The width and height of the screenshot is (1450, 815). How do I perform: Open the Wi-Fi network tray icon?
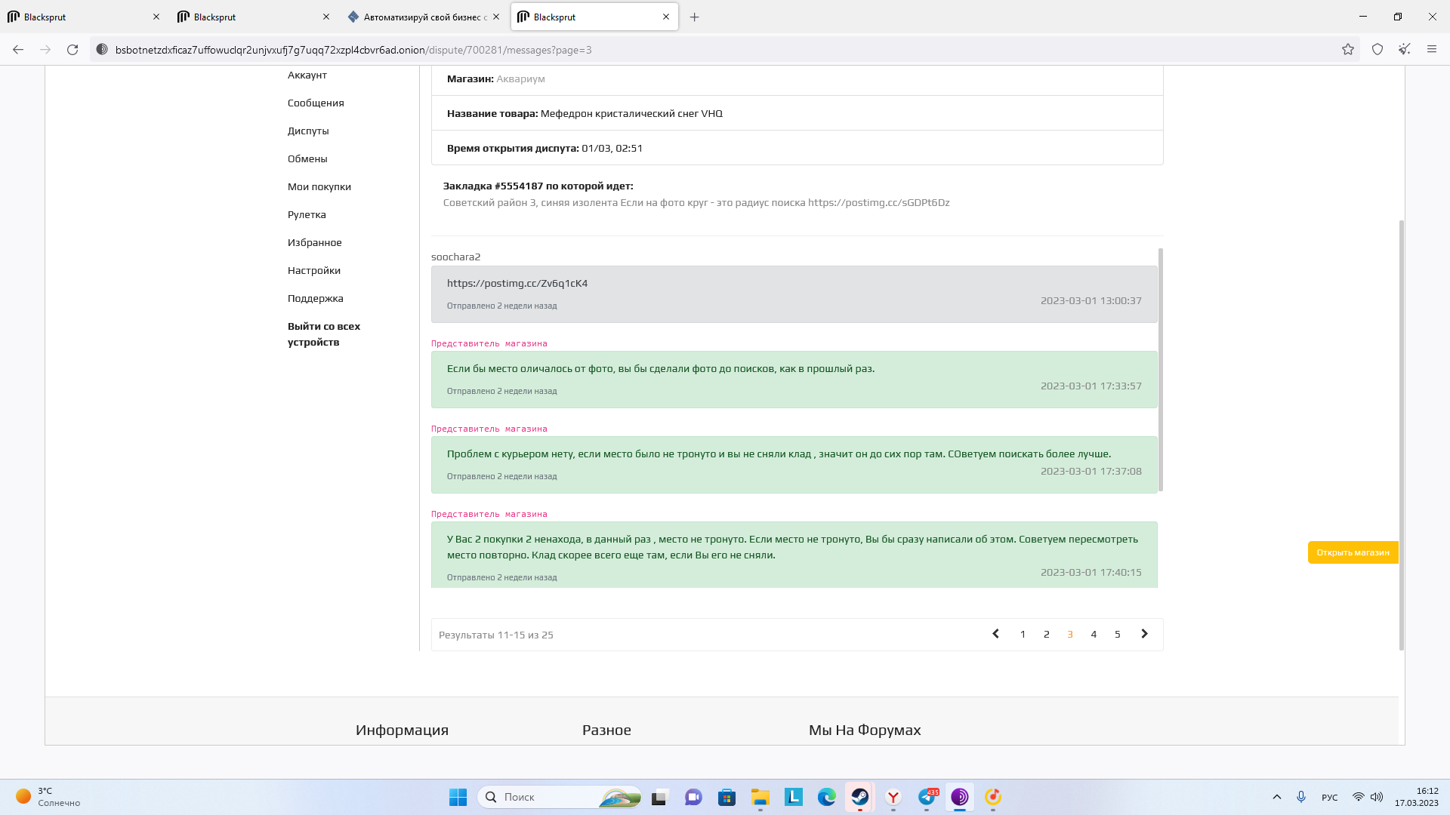[x=1358, y=797]
